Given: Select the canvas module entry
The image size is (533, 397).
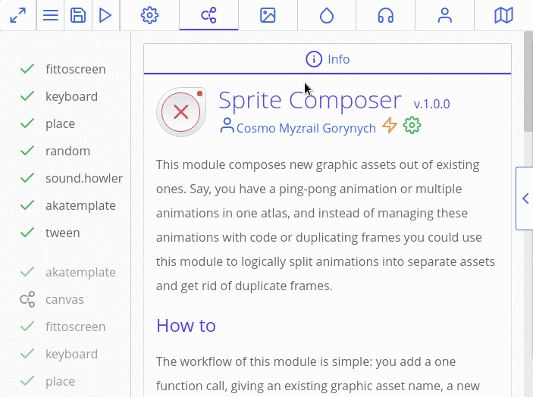Looking at the screenshot, I should tap(64, 299).
